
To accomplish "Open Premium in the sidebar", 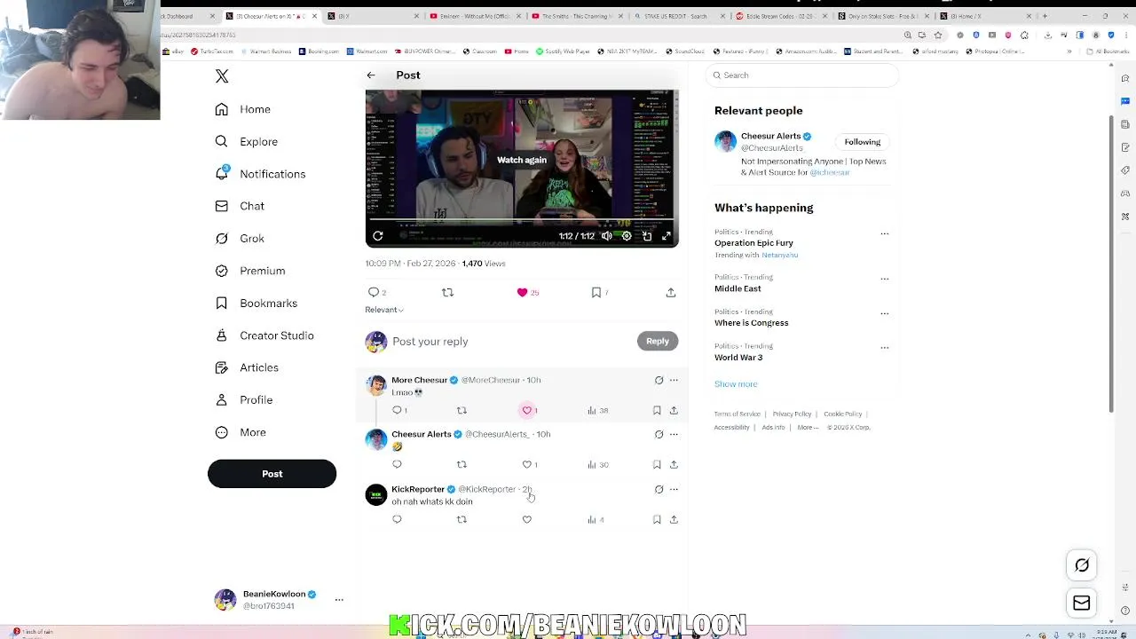I will tap(249, 271).
